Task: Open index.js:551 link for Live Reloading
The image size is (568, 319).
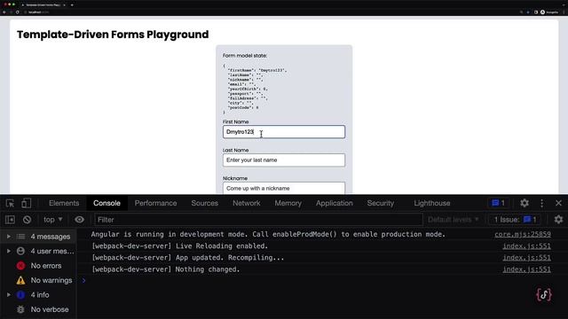Action: (x=526, y=246)
